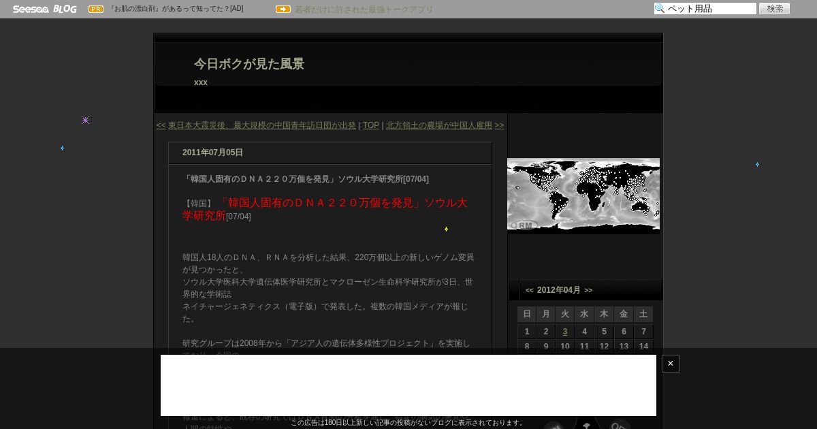This screenshot has width=817, height=429.
Task: Select calendar day 1
Action: [527, 332]
